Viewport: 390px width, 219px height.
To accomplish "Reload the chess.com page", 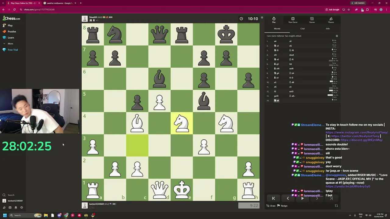I will pos(15,9).
